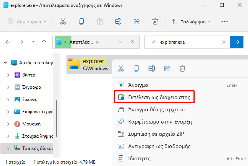Stop loading with address bar X button
Viewport: 248px width, 166px height.
point(133,42)
